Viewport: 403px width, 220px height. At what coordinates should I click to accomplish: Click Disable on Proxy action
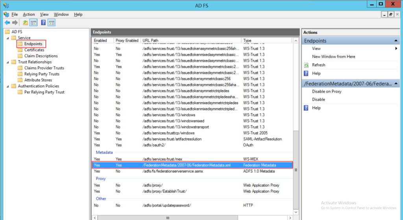click(x=327, y=92)
